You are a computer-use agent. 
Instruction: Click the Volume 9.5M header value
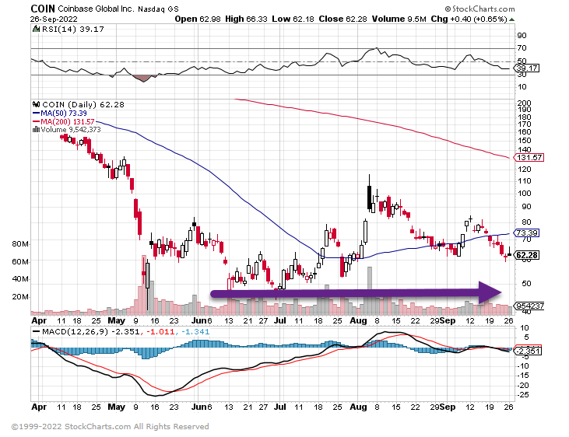pos(399,19)
